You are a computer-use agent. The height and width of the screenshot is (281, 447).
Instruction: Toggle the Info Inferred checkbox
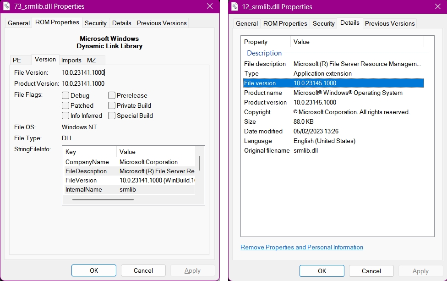click(x=65, y=116)
